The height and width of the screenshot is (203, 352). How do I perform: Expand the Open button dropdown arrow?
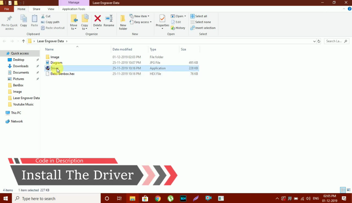point(185,16)
